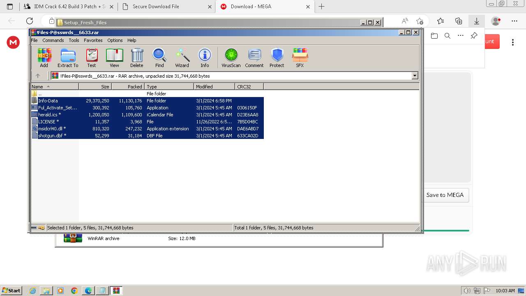Select the shotgun.dbf file row

(148, 136)
